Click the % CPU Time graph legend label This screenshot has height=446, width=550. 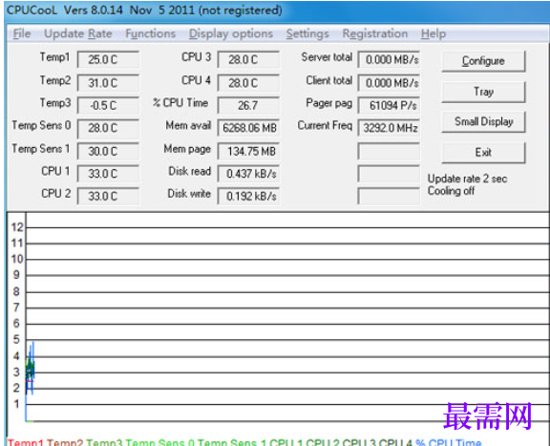[448, 442]
